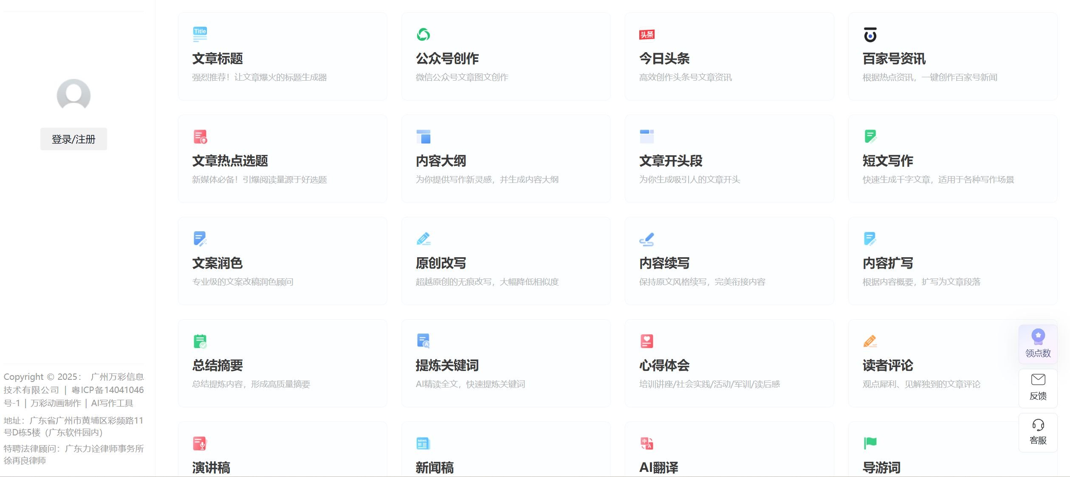Screen dimensions: 1070x477
Task: Click the 客服 headset icon
Action: click(x=1038, y=425)
